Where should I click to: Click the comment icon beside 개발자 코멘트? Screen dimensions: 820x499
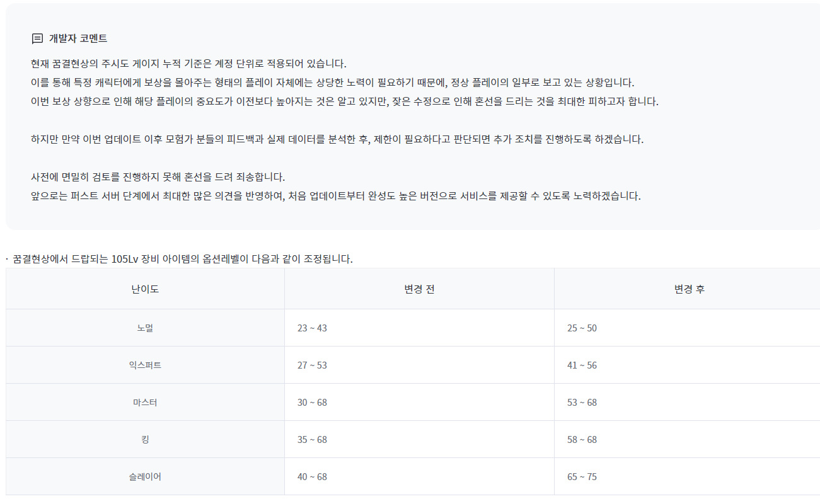[x=37, y=38]
